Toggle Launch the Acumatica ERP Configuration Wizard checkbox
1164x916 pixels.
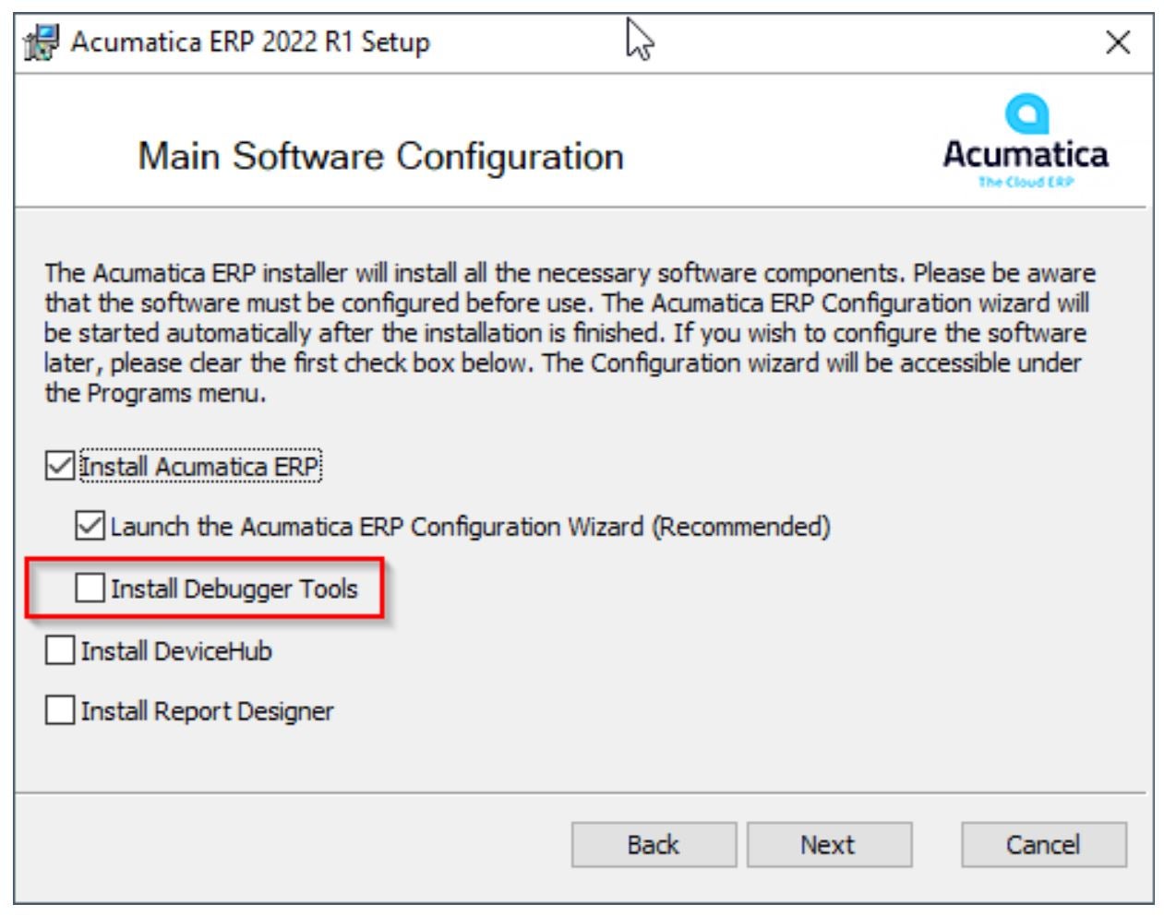click(x=90, y=527)
